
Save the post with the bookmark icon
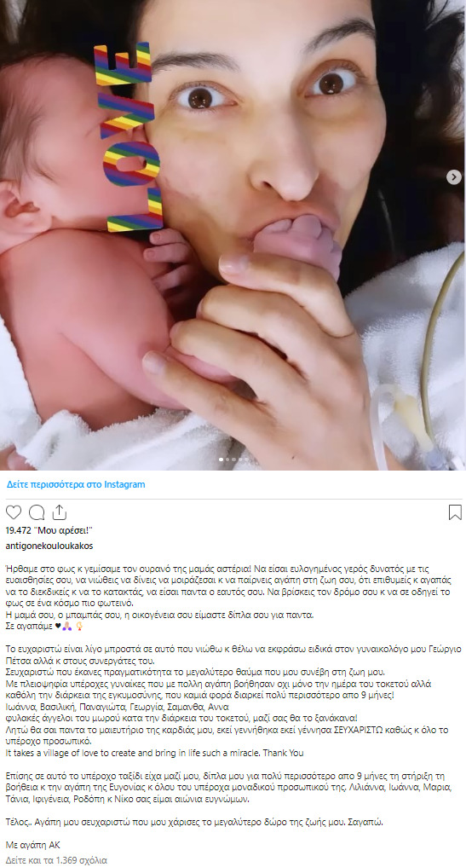tap(454, 512)
